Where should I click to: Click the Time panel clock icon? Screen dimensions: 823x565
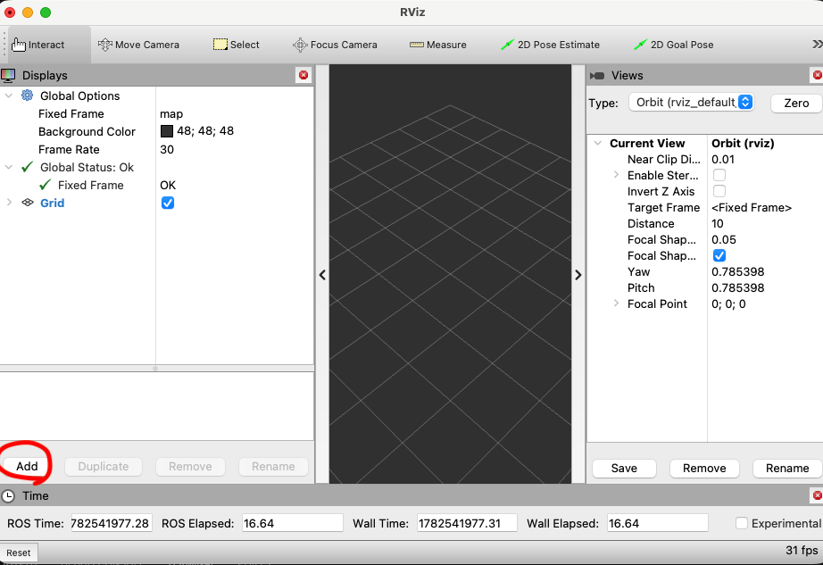click(8, 495)
